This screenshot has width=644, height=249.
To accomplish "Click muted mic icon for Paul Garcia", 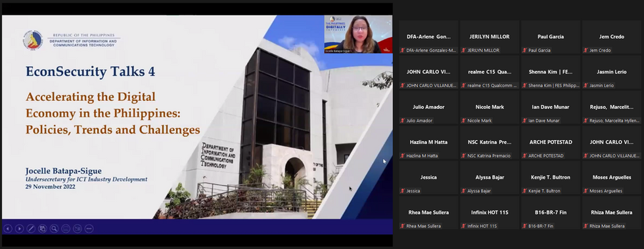I will pyautogui.click(x=525, y=50).
